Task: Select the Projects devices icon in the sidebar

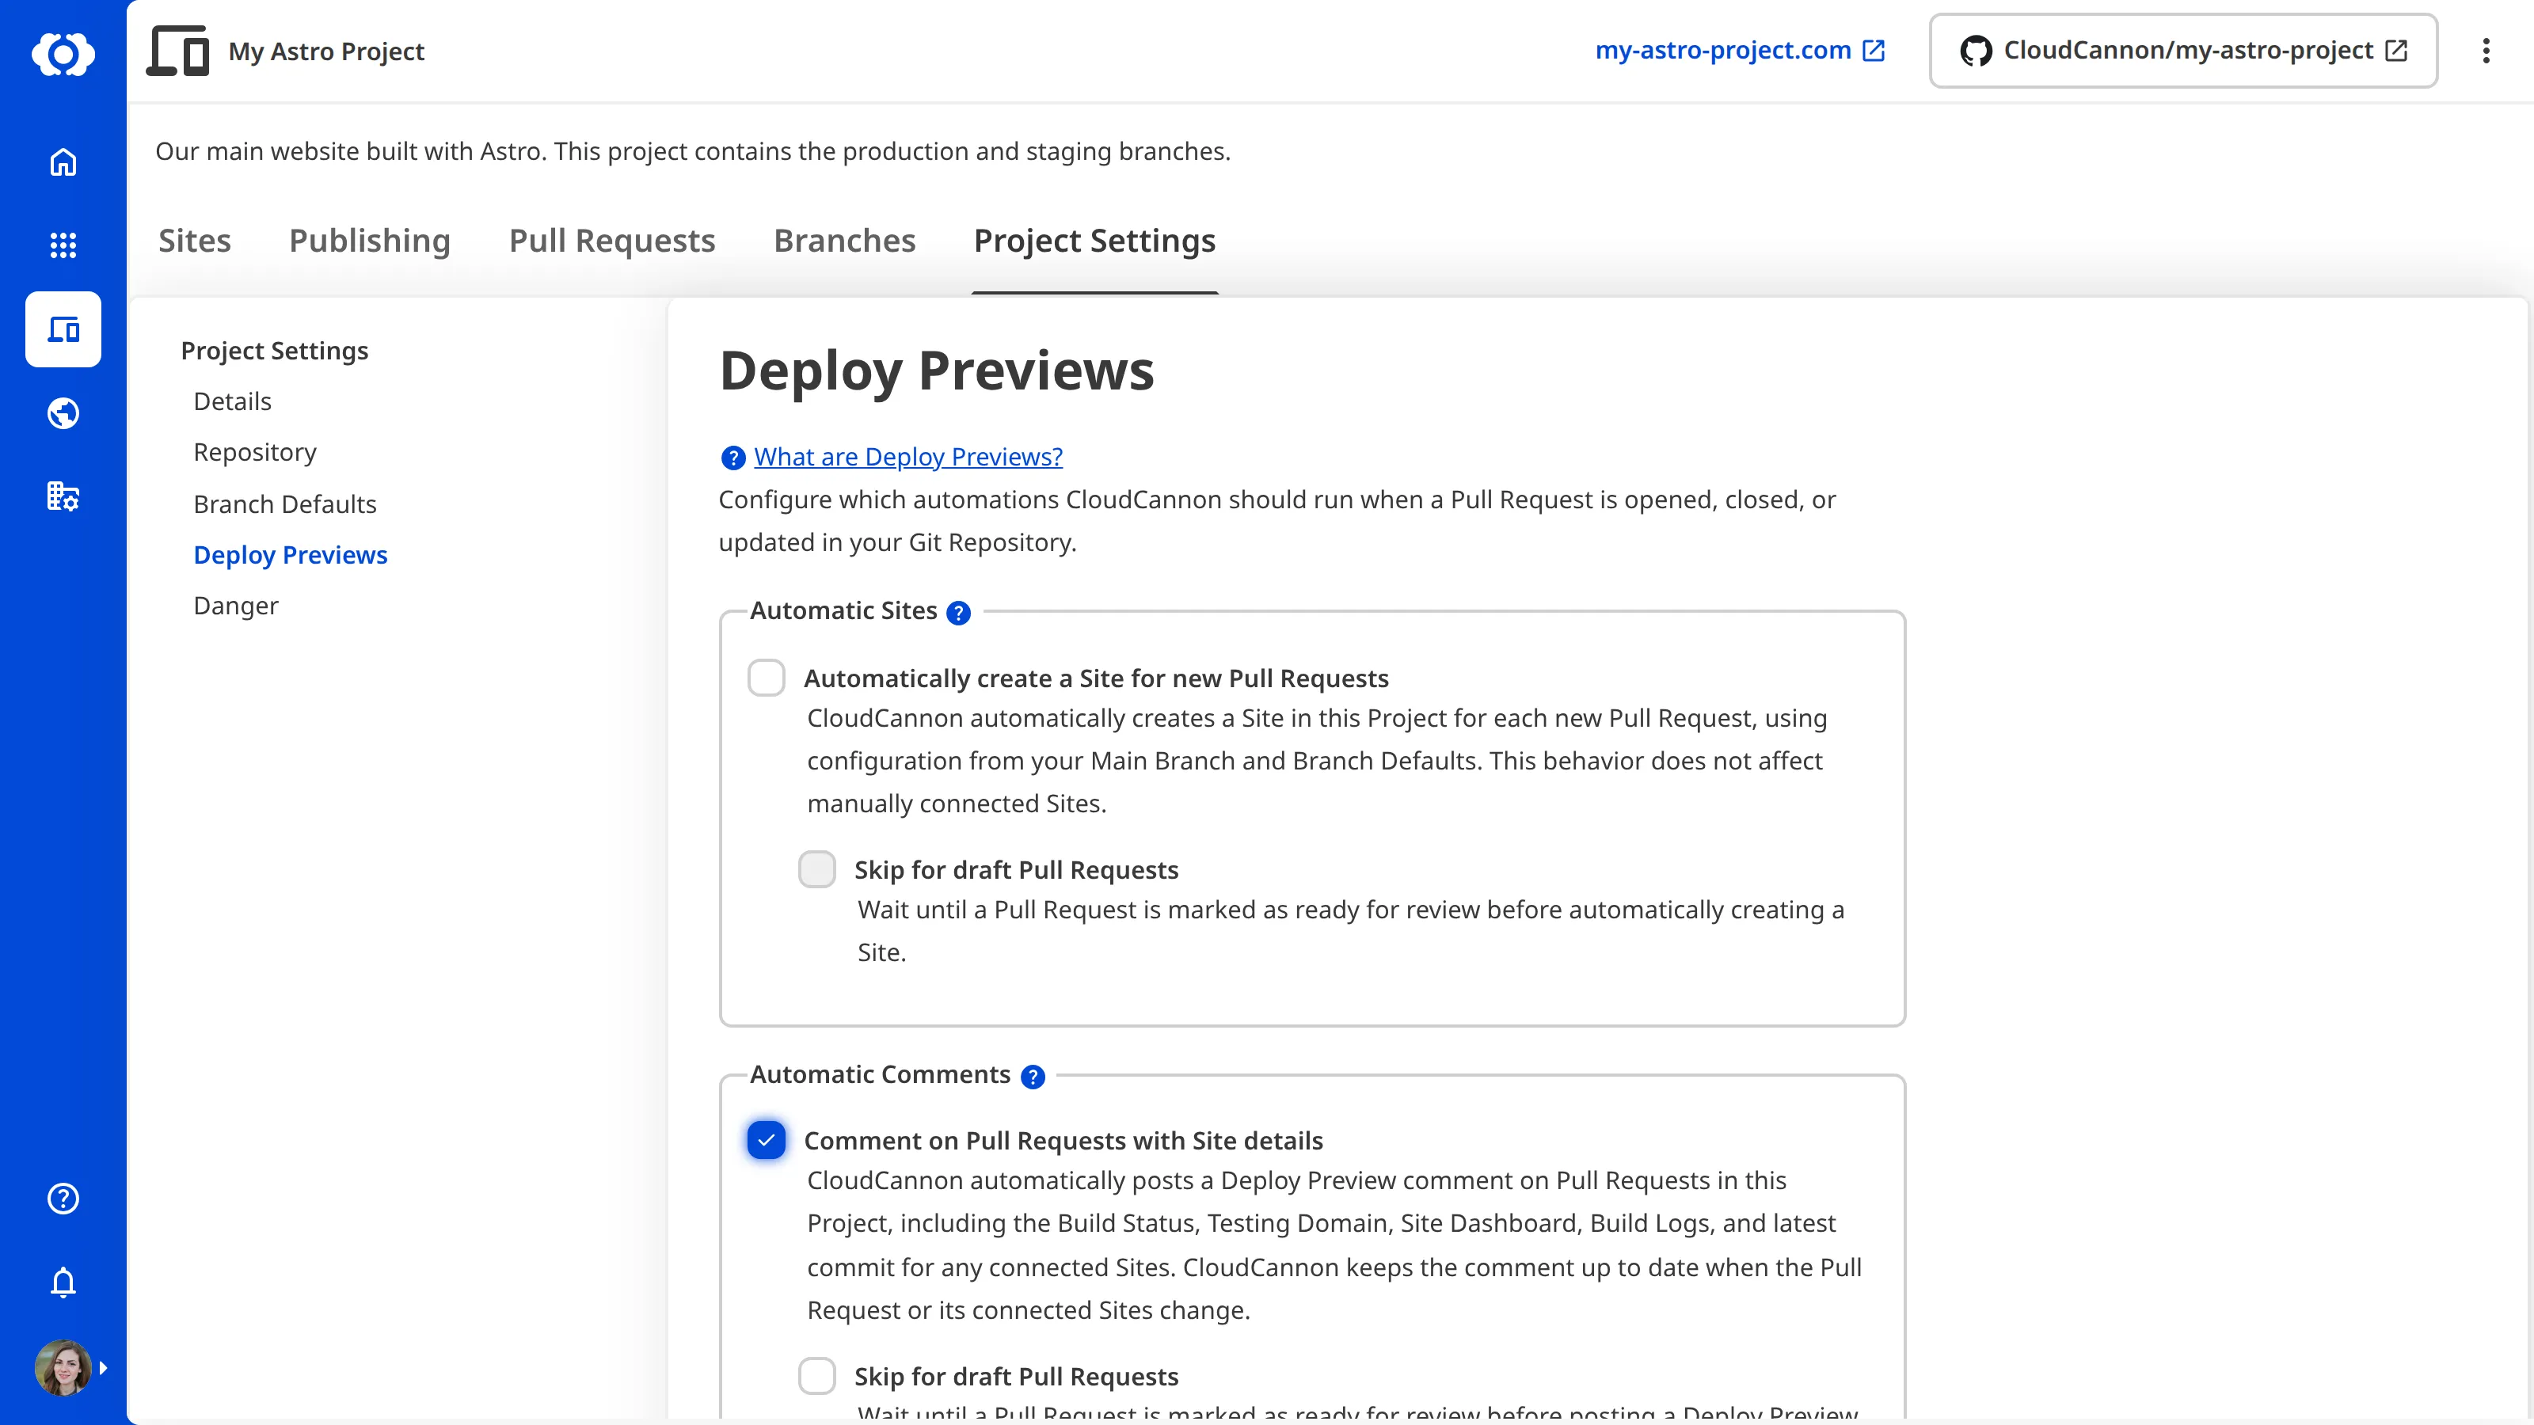Action: pyautogui.click(x=63, y=329)
